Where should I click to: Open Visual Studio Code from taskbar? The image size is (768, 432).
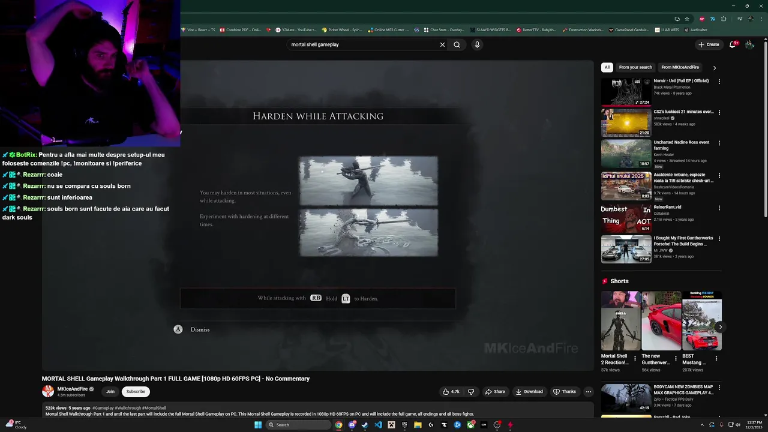click(378, 425)
